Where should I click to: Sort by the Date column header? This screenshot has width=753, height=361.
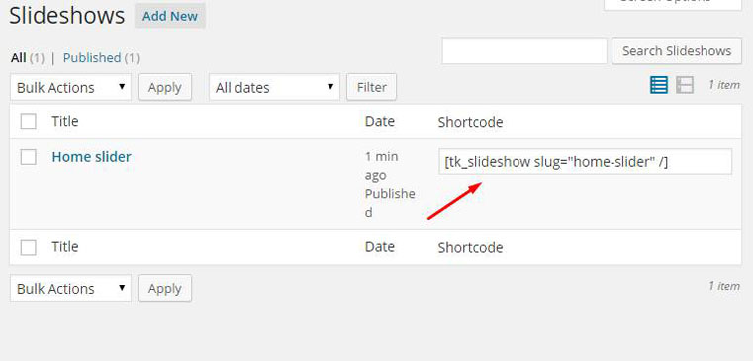pyautogui.click(x=379, y=121)
